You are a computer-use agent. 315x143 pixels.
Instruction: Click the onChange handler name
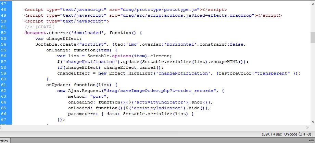(x=58, y=50)
